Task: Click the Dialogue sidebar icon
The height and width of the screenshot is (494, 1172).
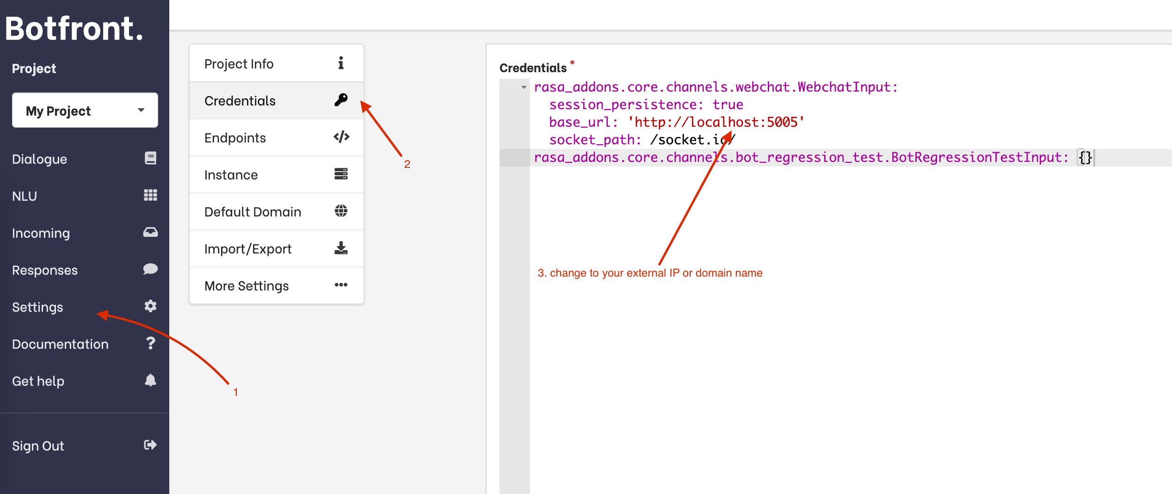Action: tap(150, 158)
